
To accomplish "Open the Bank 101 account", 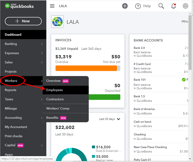I will click(x=140, y=80).
